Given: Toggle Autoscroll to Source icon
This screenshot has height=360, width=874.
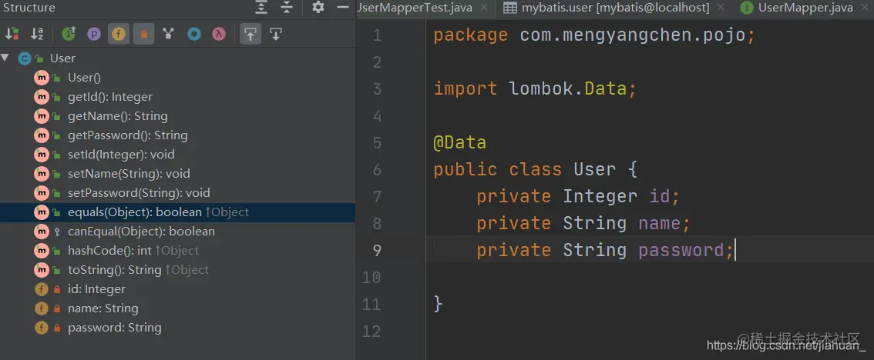Looking at the screenshot, I should 250,34.
